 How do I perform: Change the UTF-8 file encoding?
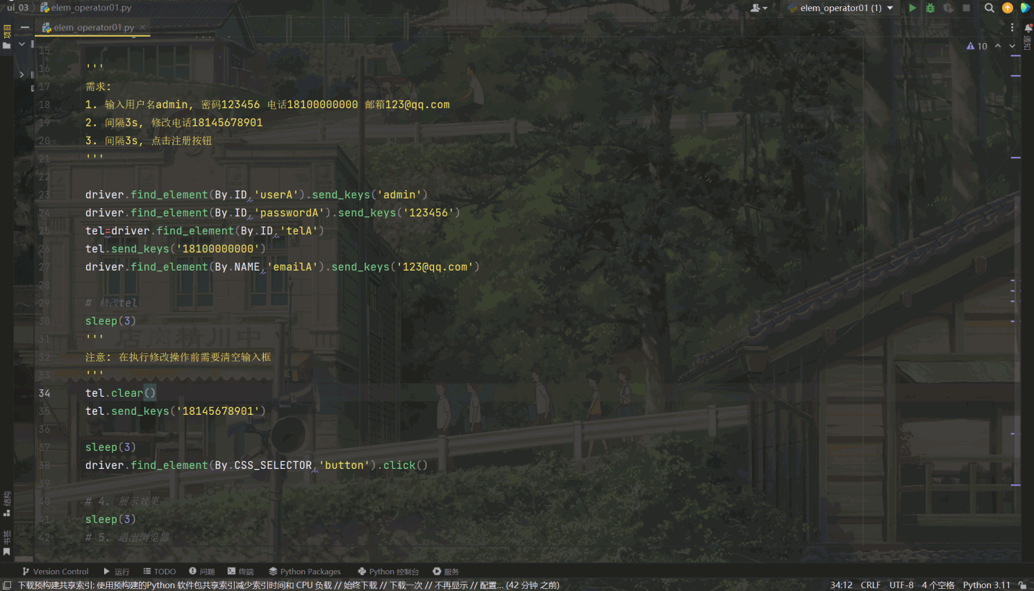901,585
